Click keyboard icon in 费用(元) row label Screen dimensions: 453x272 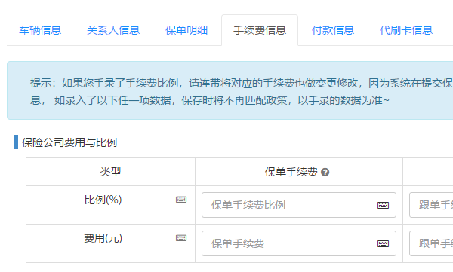[x=181, y=238]
